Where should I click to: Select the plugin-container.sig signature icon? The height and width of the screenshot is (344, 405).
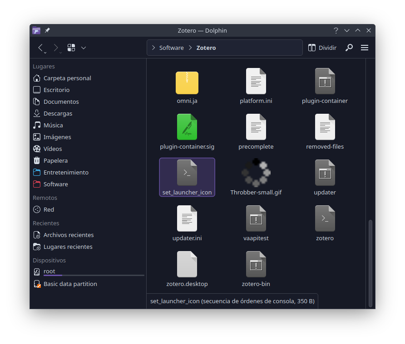pos(187,127)
